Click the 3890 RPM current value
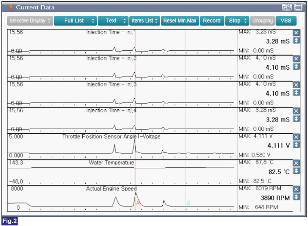The image size is (308, 226). [275, 198]
